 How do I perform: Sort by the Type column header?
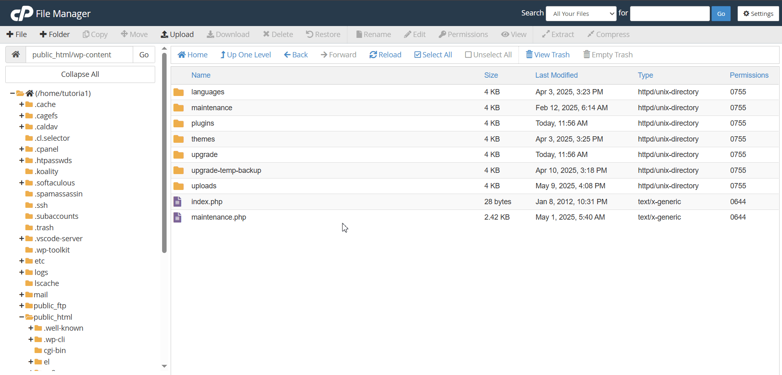[645, 75]
